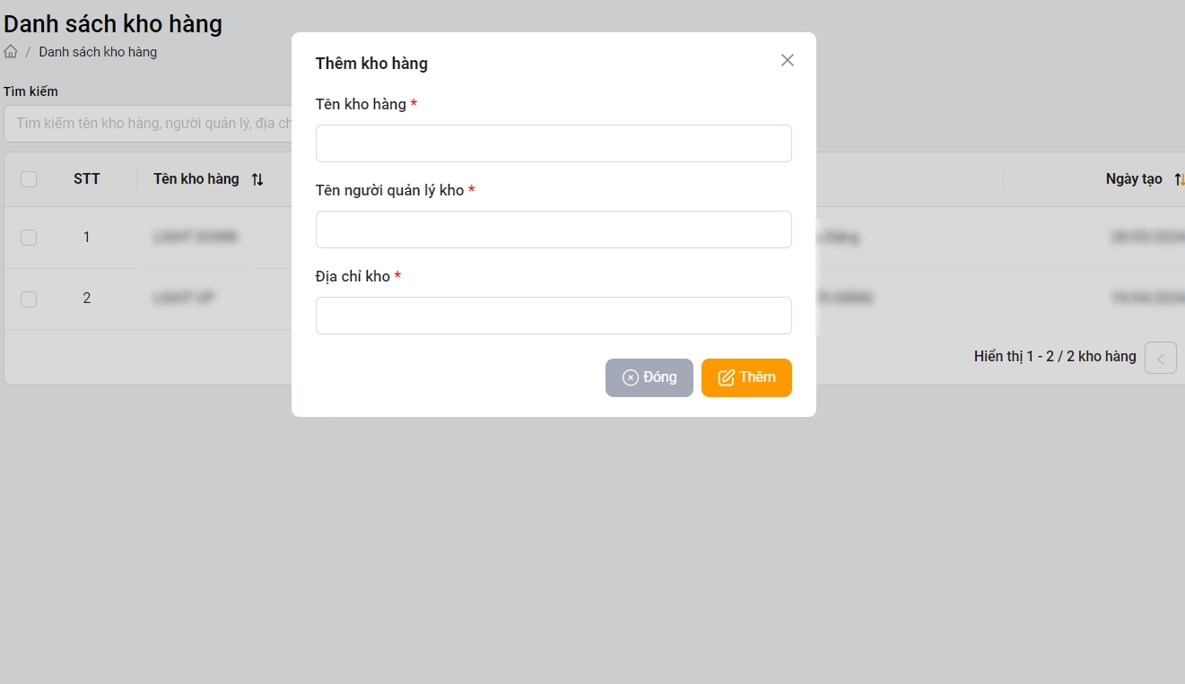Sort by Ngày tạo column arrows
Screen dimensions: 1185x684
click(x=1179, y=179)
